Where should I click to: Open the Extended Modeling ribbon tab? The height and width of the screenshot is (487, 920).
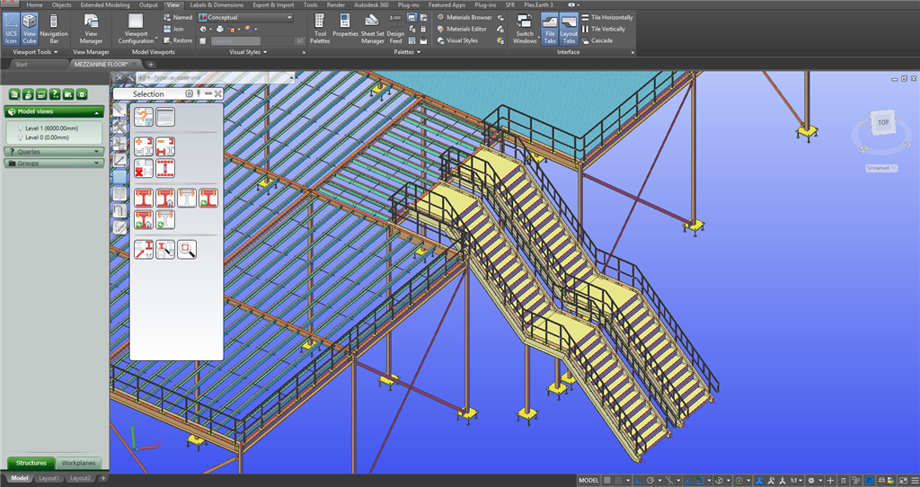pyautogui.click(x=105, y=4)
